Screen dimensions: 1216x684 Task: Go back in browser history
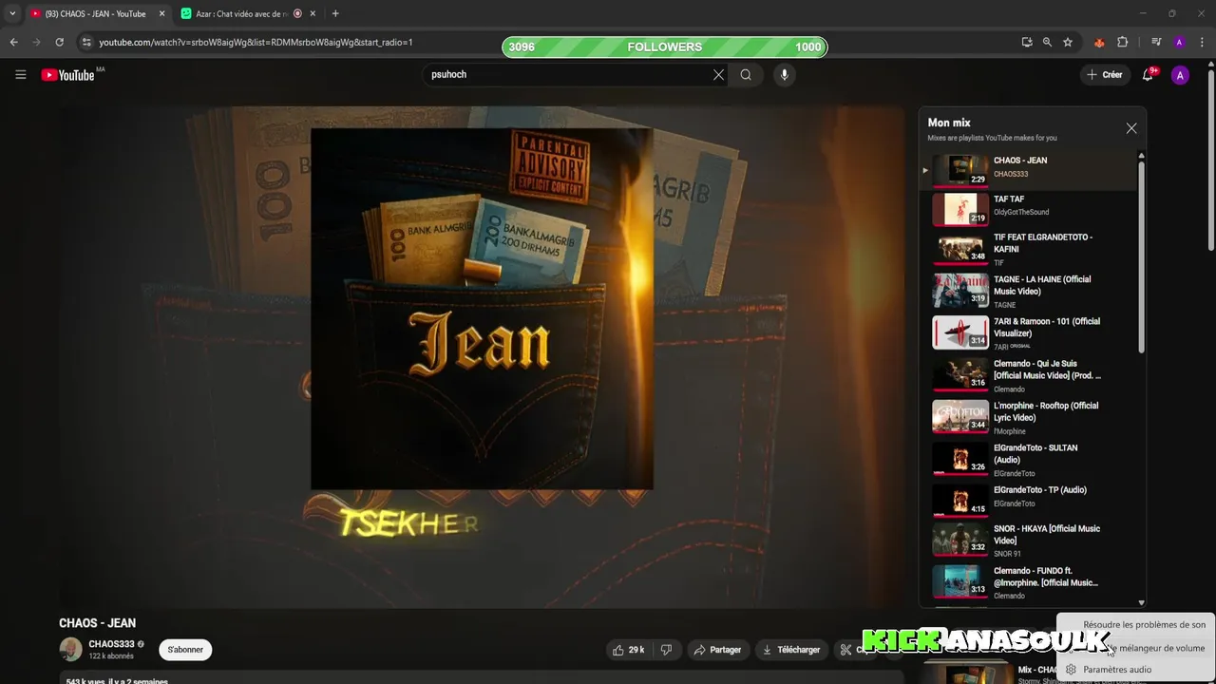13,42
